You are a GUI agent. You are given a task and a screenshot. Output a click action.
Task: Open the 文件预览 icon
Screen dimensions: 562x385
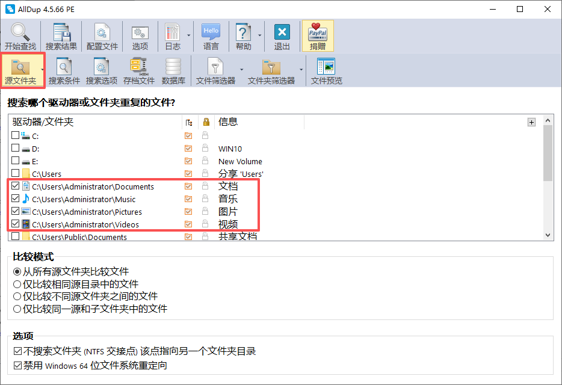coord(327,70)
